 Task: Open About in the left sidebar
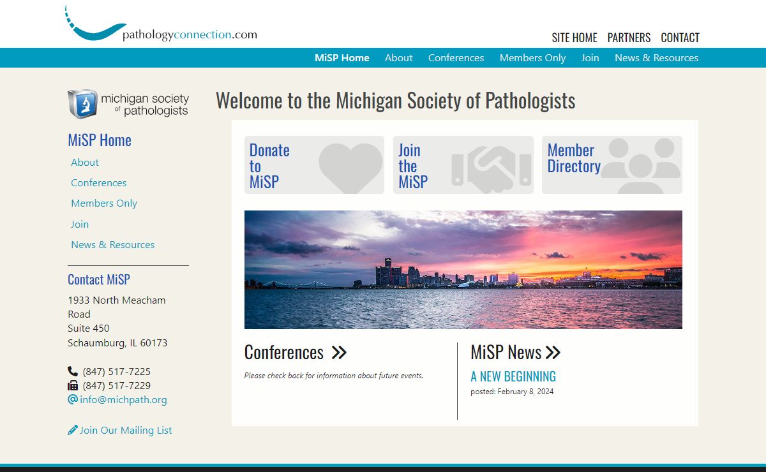(85, 162)
